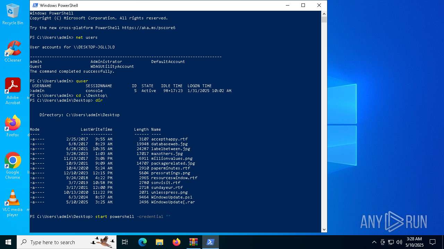The height and width of the screenshot is (249, 444).
Task: Click the file name resourceswindow.rtf
Action: point(174,178)
